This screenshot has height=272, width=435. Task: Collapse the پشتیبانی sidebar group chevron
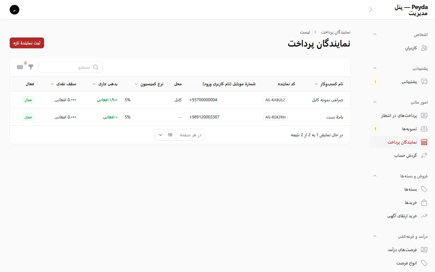[375, 68]
